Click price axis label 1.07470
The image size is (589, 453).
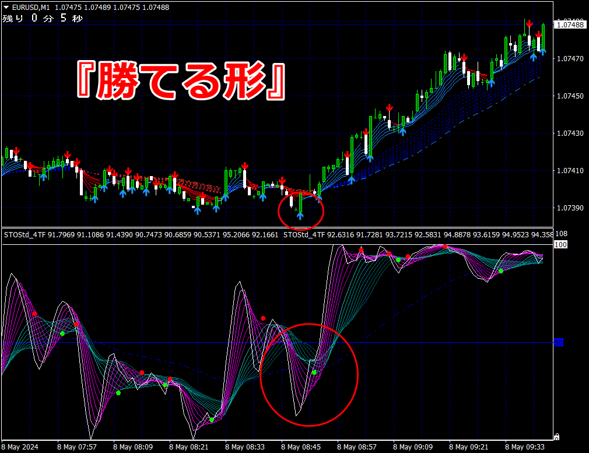coord(570,59)
